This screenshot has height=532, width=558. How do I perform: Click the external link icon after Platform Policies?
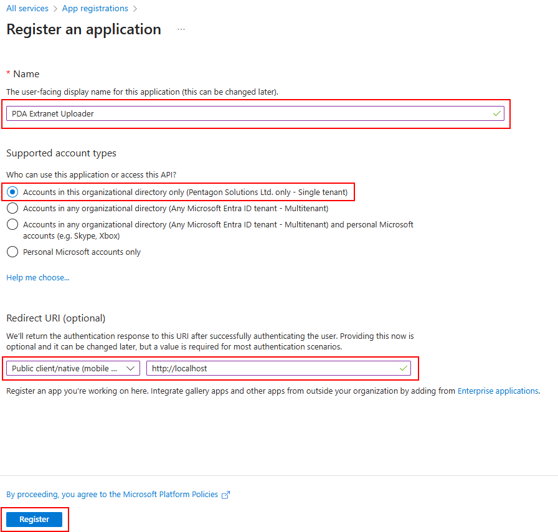[226, 495]
